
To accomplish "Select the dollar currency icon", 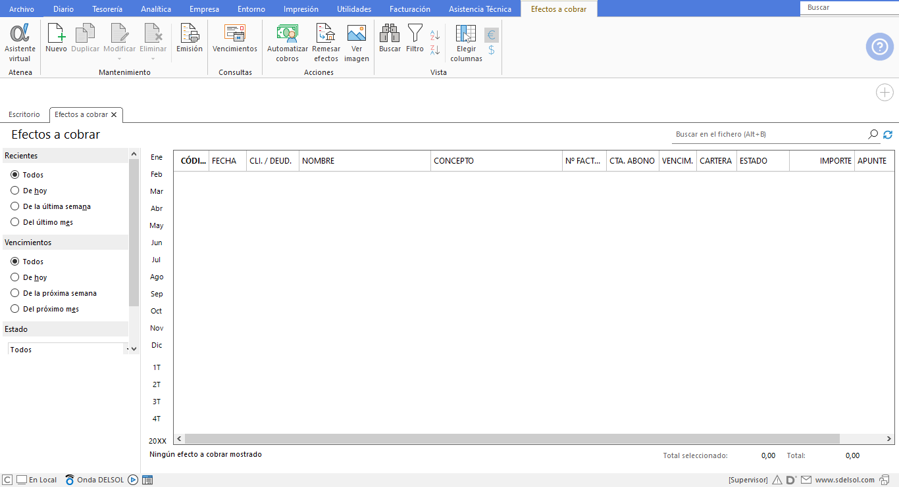I will click(x=492, y=50).
